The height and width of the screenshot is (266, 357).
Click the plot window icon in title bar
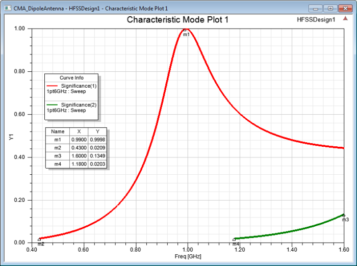(x=8, y=8)
